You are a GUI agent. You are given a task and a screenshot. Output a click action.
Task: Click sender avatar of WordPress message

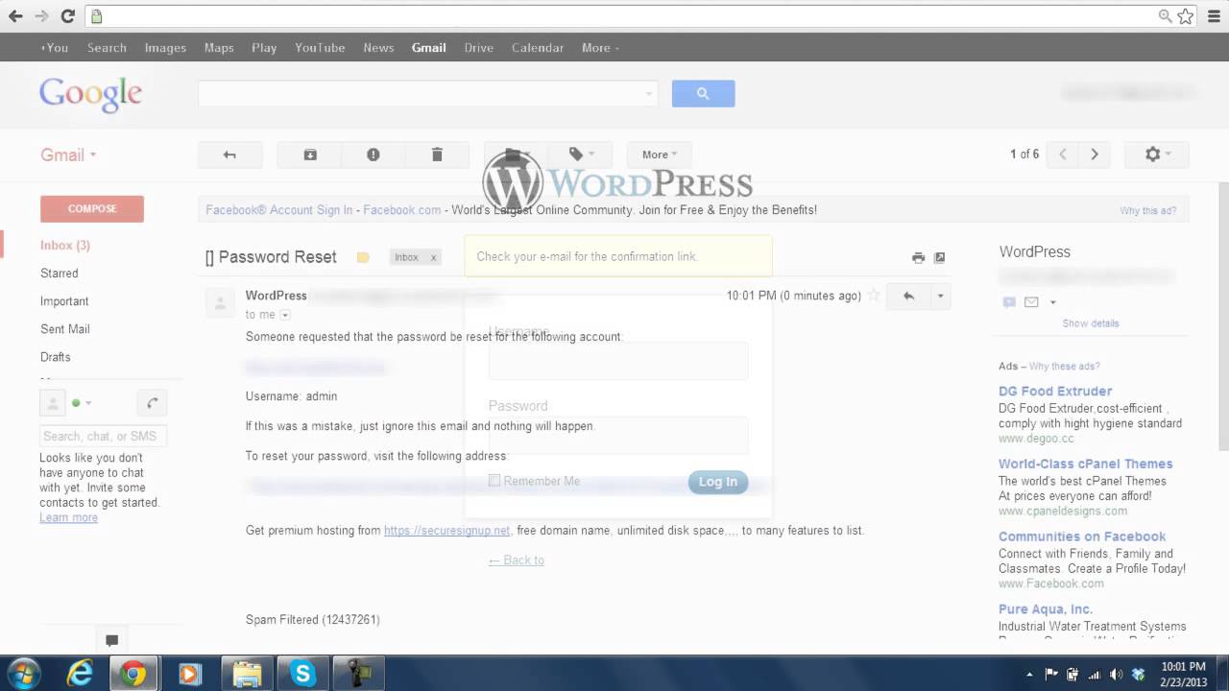point(220,302)
